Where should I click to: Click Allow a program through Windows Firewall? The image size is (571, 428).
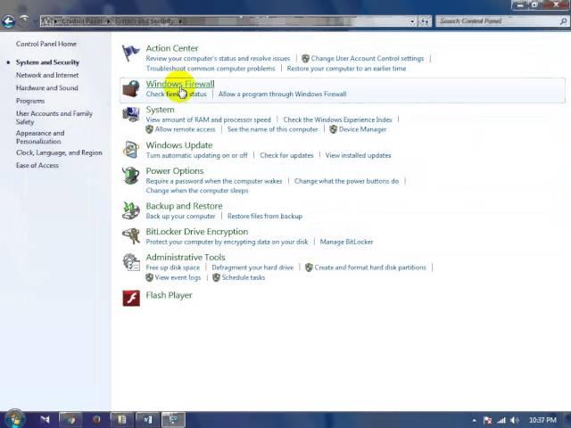(282, 94)
